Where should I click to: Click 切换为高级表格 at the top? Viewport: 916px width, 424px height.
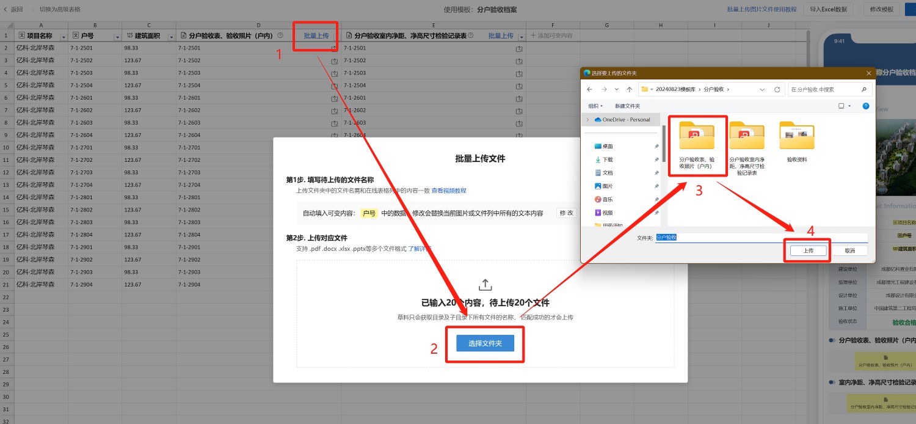coord(60,9)
